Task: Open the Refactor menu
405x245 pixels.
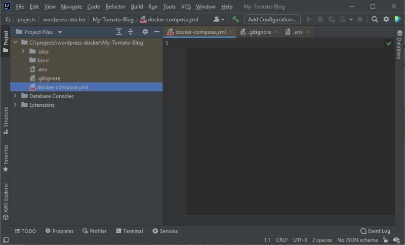Action: coord(115,7)
